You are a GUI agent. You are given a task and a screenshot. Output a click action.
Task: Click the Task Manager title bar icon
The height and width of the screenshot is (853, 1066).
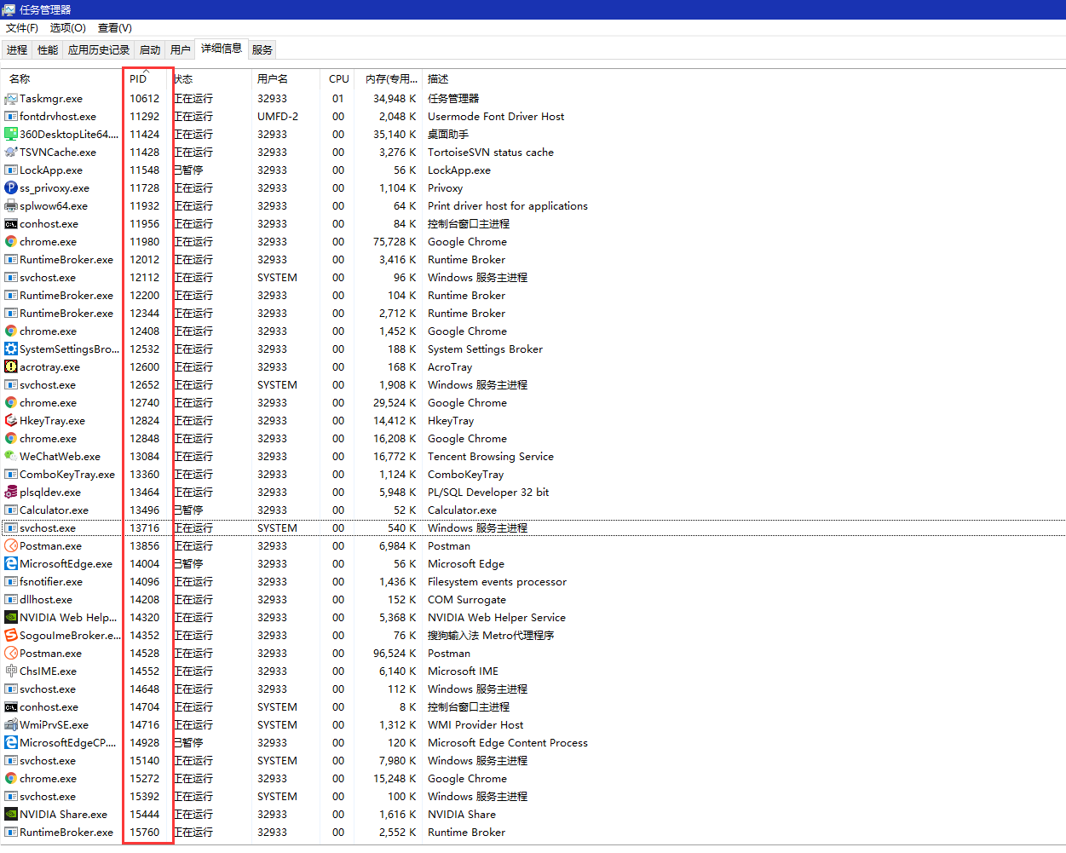pyautogui.click(x=9, y=9)
